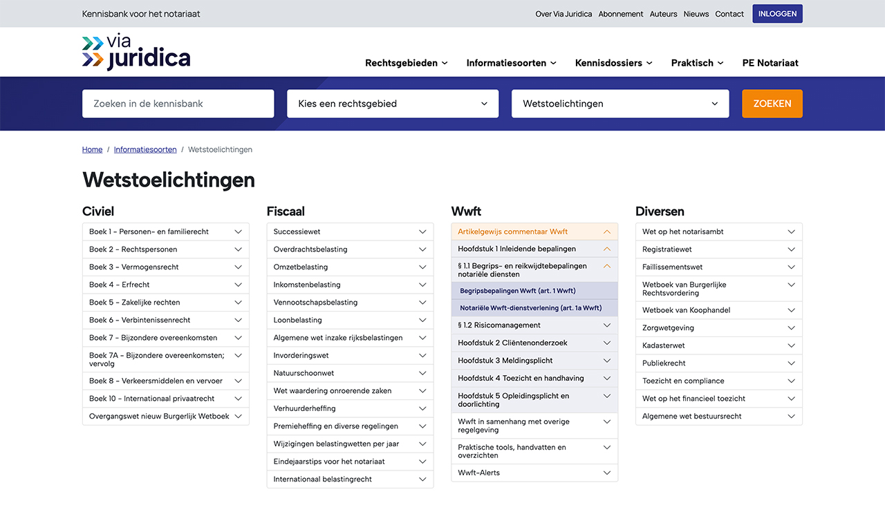Open the Kies een rechtsgebied dropdown
This screenshot has width=885, height=514.
[393, 104]
